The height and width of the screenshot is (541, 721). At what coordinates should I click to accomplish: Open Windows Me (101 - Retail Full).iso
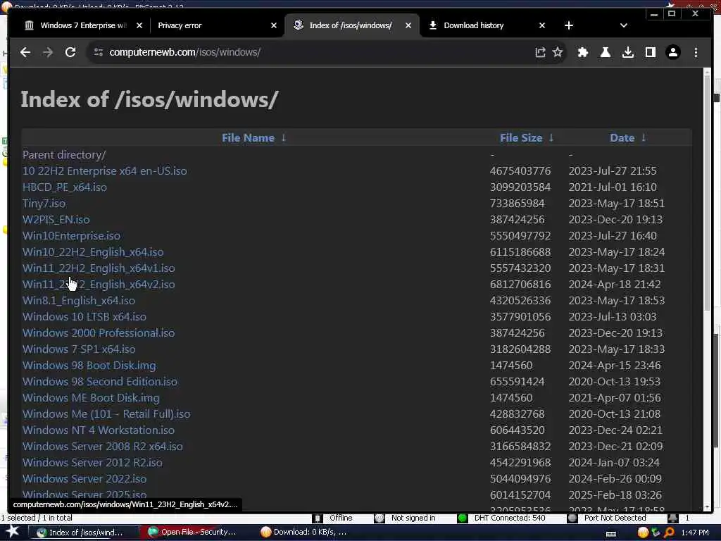click(107, 414)
